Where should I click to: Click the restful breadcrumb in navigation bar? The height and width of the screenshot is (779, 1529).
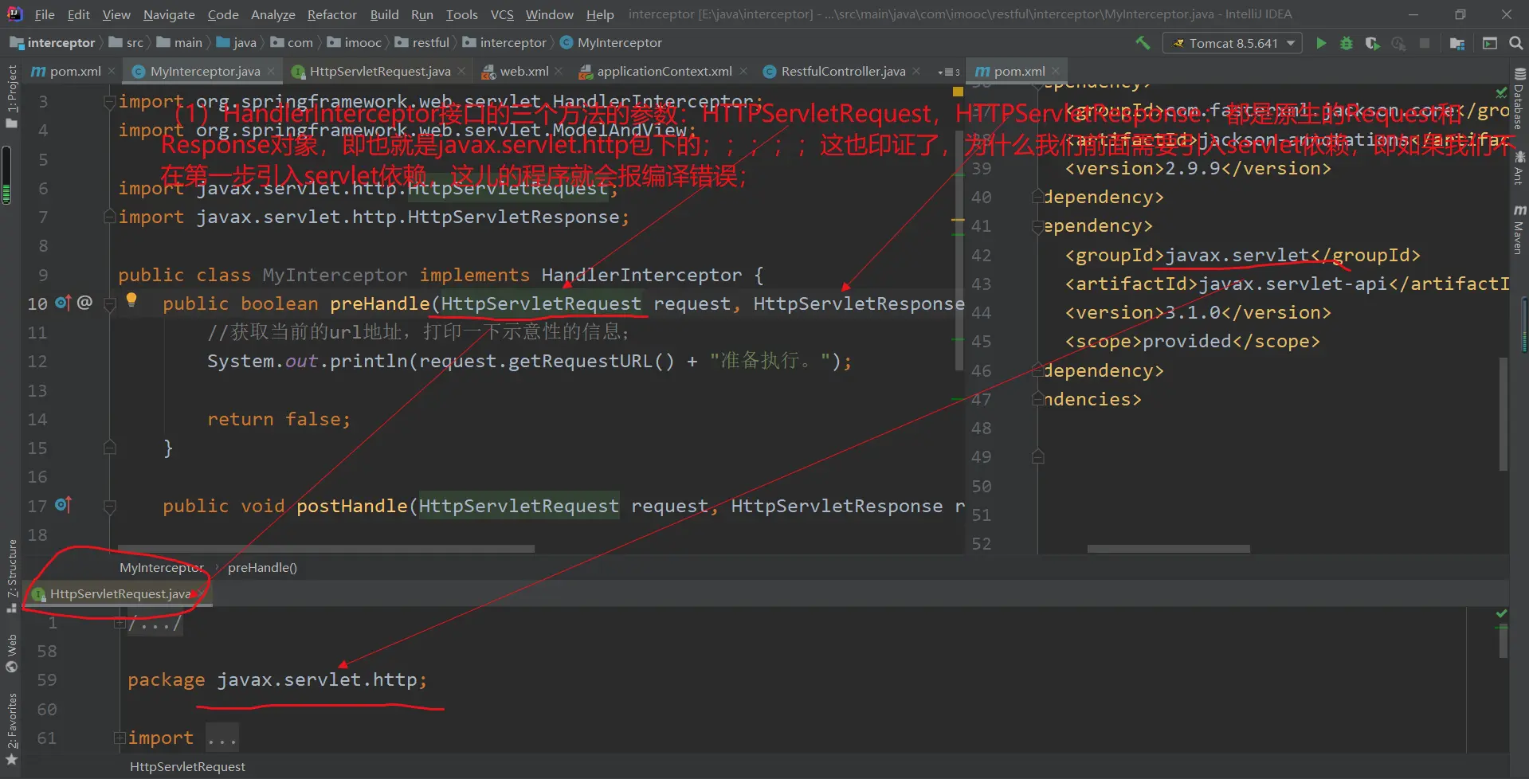coord(430,43)
